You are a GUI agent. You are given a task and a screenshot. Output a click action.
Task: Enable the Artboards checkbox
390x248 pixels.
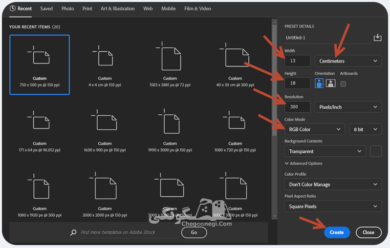point(343,84)
